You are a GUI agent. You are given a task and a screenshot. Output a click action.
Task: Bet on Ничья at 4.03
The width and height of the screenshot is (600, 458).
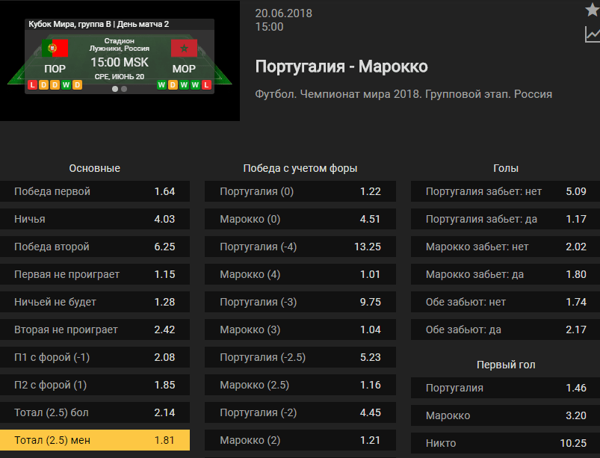[95, 219]
